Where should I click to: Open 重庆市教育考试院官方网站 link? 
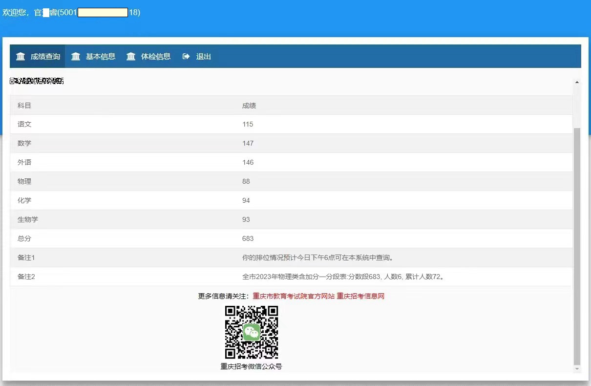click(294, 296)
